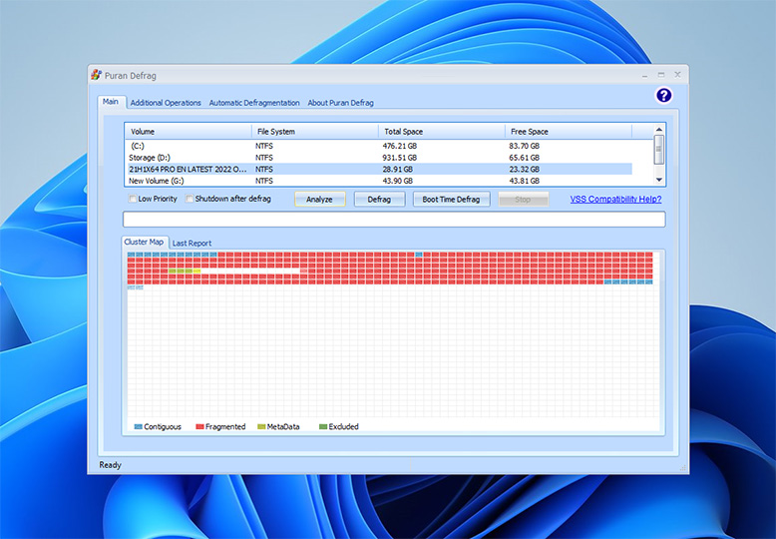
Task: Click the 931.51 GB total space cell
Action: click(399, 158)
